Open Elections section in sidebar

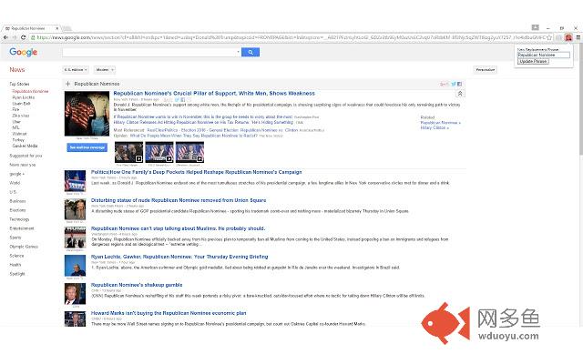coord(17,210)
